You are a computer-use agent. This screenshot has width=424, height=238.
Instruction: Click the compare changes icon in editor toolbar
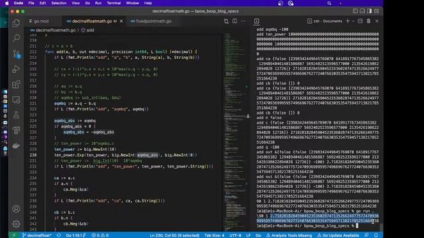pos(226,21)
